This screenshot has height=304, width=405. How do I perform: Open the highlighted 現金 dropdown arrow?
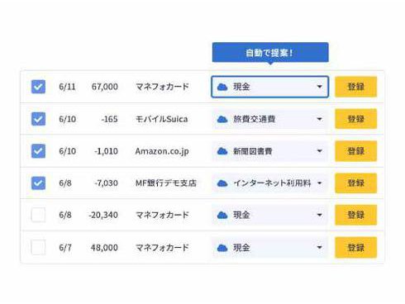click(x=320, y=87)
